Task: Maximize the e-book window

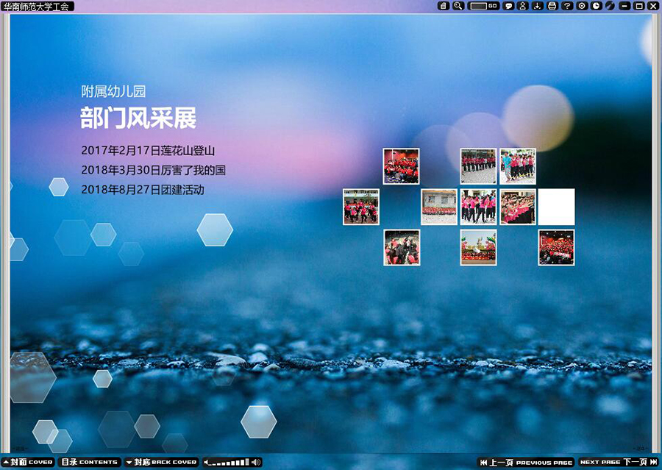Action: pos(639,6)
